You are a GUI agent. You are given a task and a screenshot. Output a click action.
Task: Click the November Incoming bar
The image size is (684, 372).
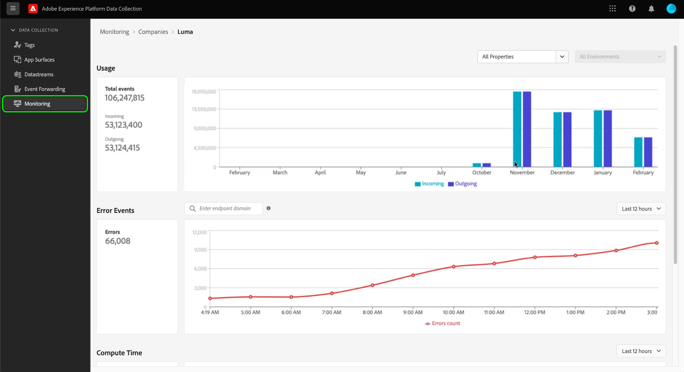coord(517,129)
